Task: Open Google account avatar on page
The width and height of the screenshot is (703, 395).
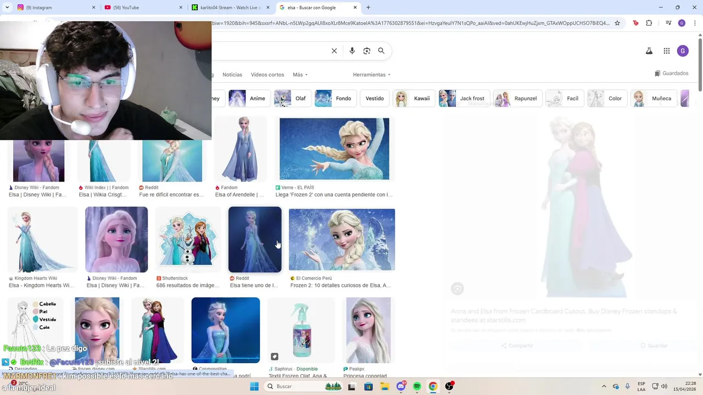Action: click(683, 51)
